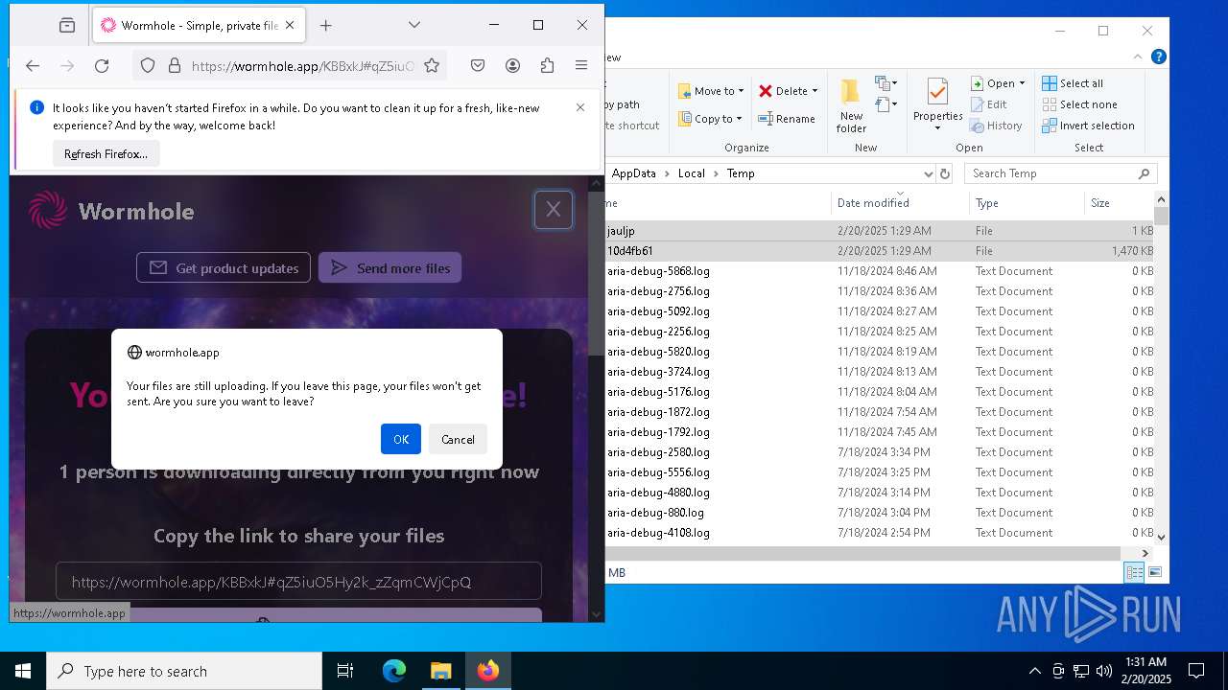
Task: Select aria-debug-4108.log file
Action: (878, 533)
